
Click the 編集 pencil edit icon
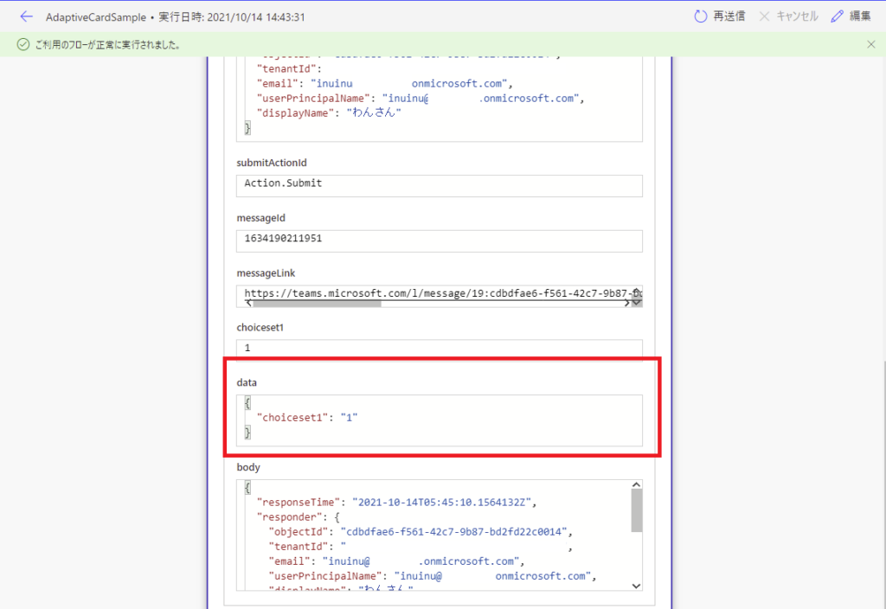(x=837, y=16)
